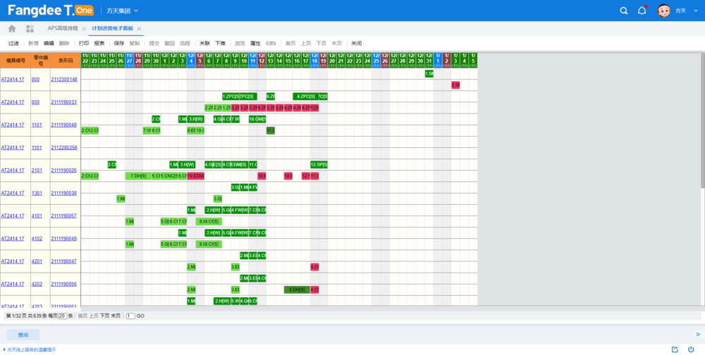The image size is (705, 355).
Task: Click 流程 in the toolbar
Action: coord(185,44)
